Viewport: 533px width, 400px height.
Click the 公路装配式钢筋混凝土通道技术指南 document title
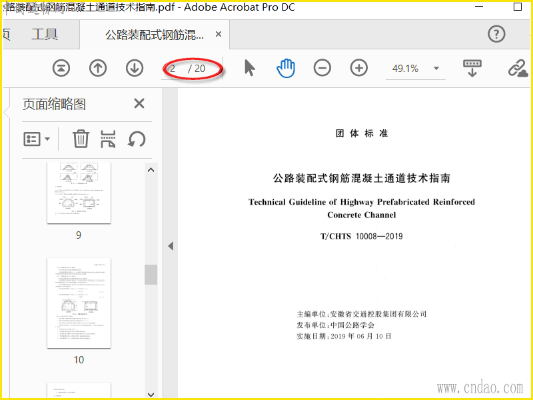click(x=362, y=178)
